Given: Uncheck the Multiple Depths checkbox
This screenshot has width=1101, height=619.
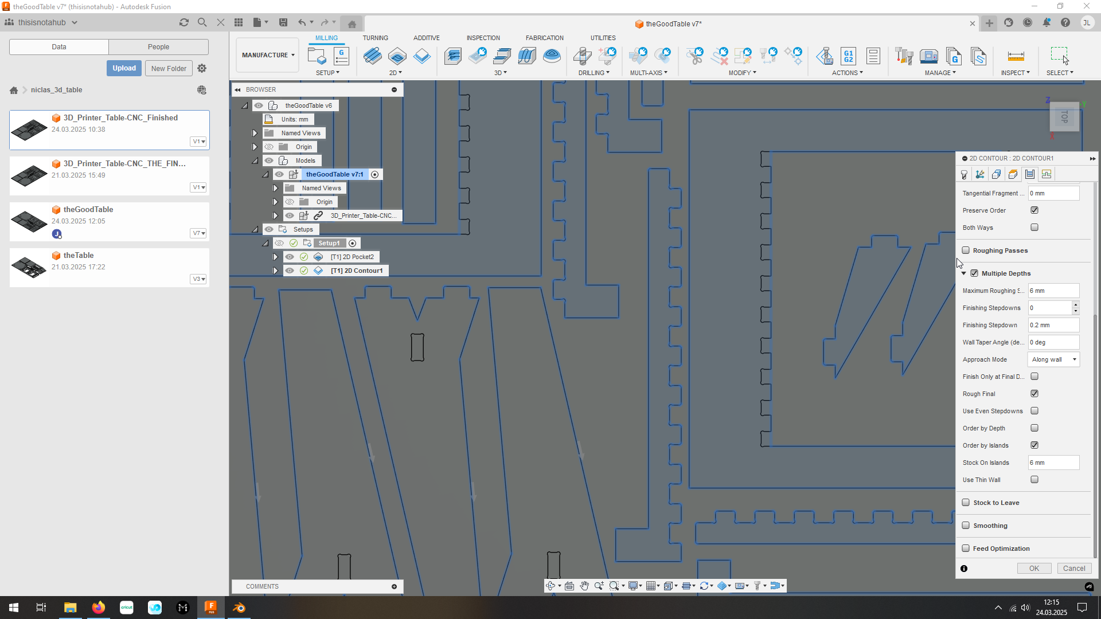Looking at the screenshot, I should 974,273.
